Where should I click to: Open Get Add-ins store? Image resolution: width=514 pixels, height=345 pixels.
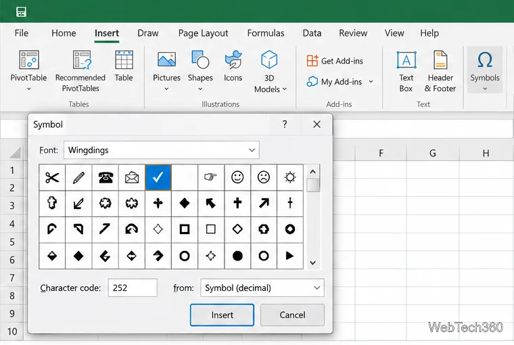click(x=335, y=61)
